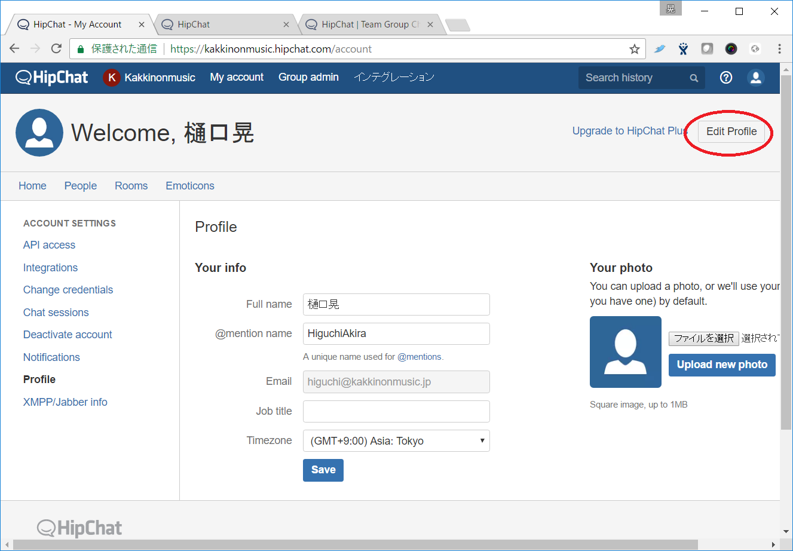Open Change credentials settings

coord(68,290)
